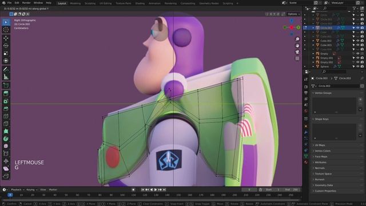The height and width of the screenshot is (206, 366).
Task: Choose the Rip Region tool
Action: (6, 176)
